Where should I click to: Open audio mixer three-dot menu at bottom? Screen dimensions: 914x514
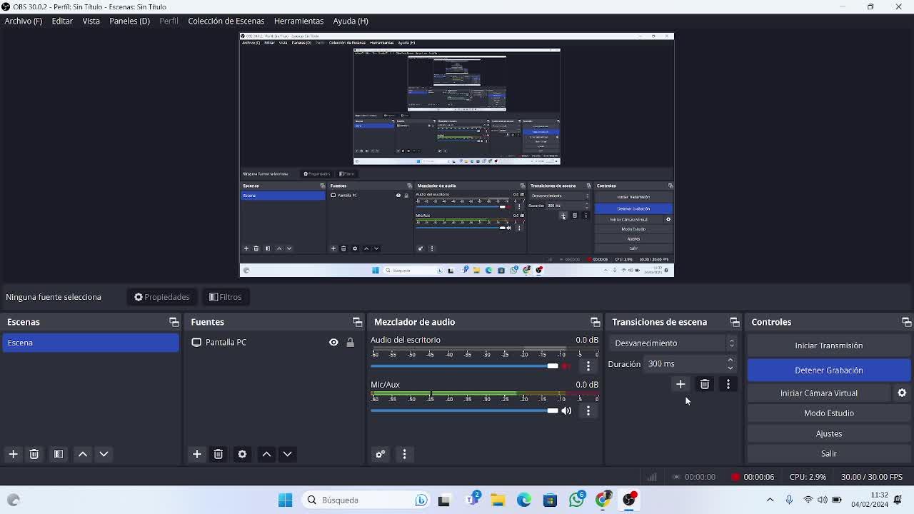tap(404, 454)
